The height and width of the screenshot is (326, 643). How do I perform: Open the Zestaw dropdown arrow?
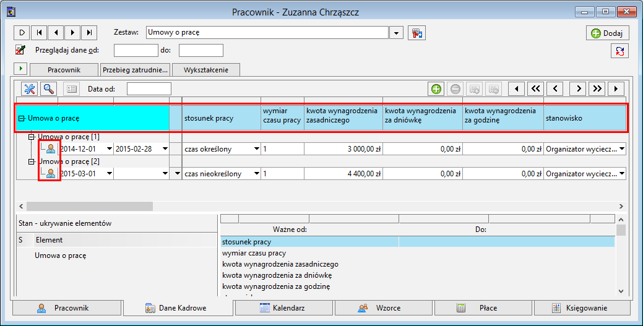pos(396,33)
